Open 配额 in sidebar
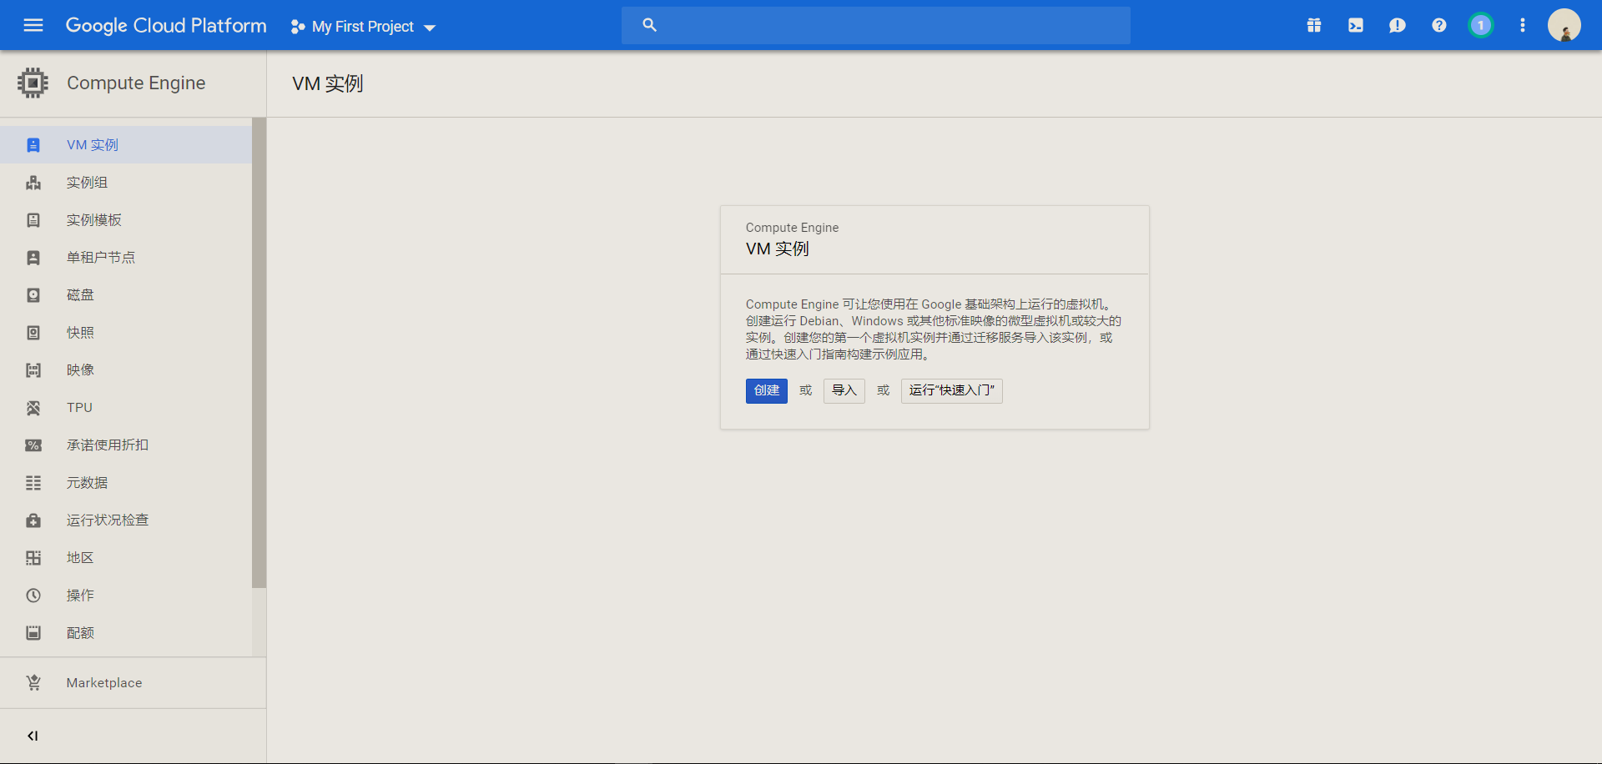Image resolution: width=1602 pixels, height=764 pixels. pos(126,632)
